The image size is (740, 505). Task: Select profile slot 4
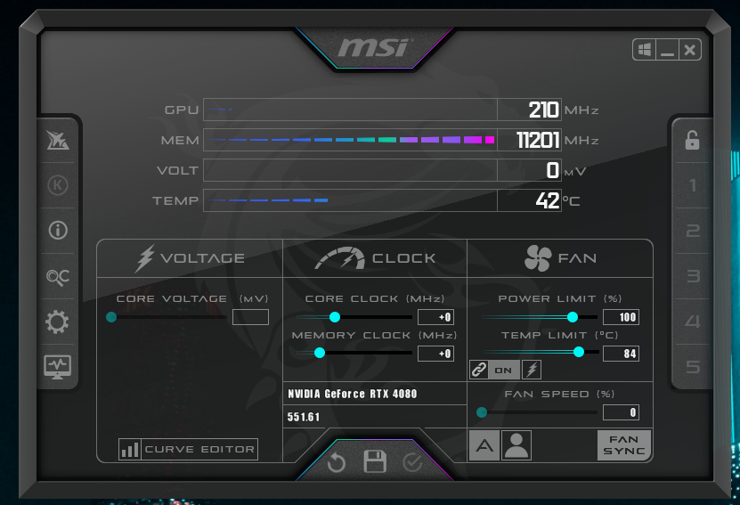click(692, 322)
